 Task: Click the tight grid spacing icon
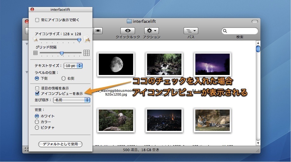click(x=36, y=53)
